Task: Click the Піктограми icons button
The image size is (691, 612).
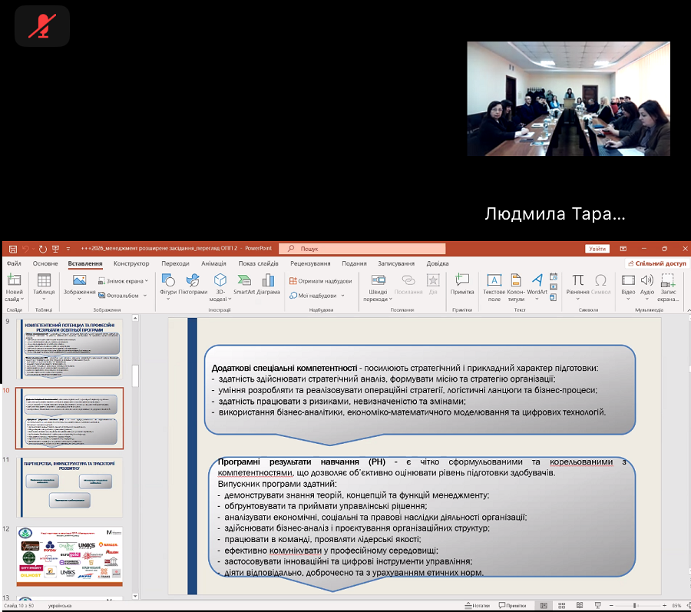Action: (193, 285)
